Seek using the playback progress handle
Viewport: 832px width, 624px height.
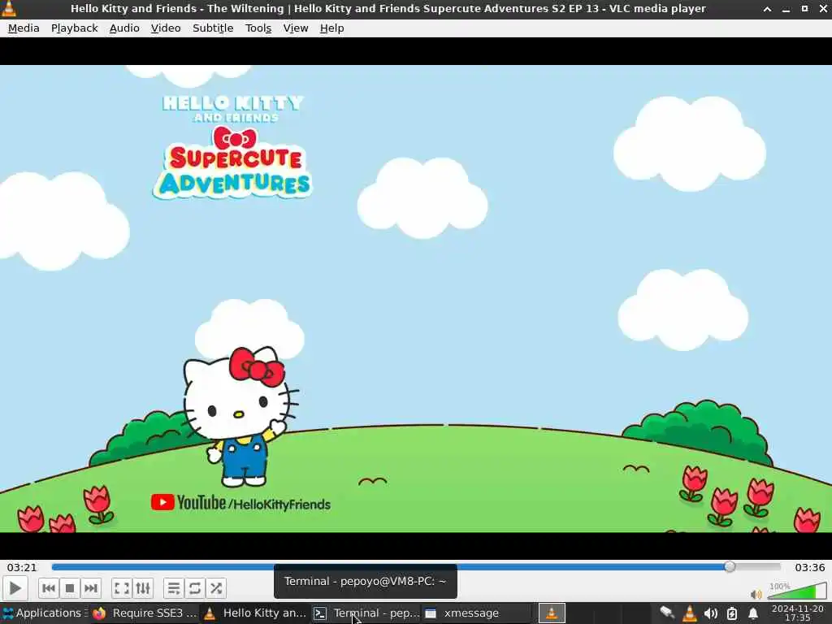(x=730, y=566)
